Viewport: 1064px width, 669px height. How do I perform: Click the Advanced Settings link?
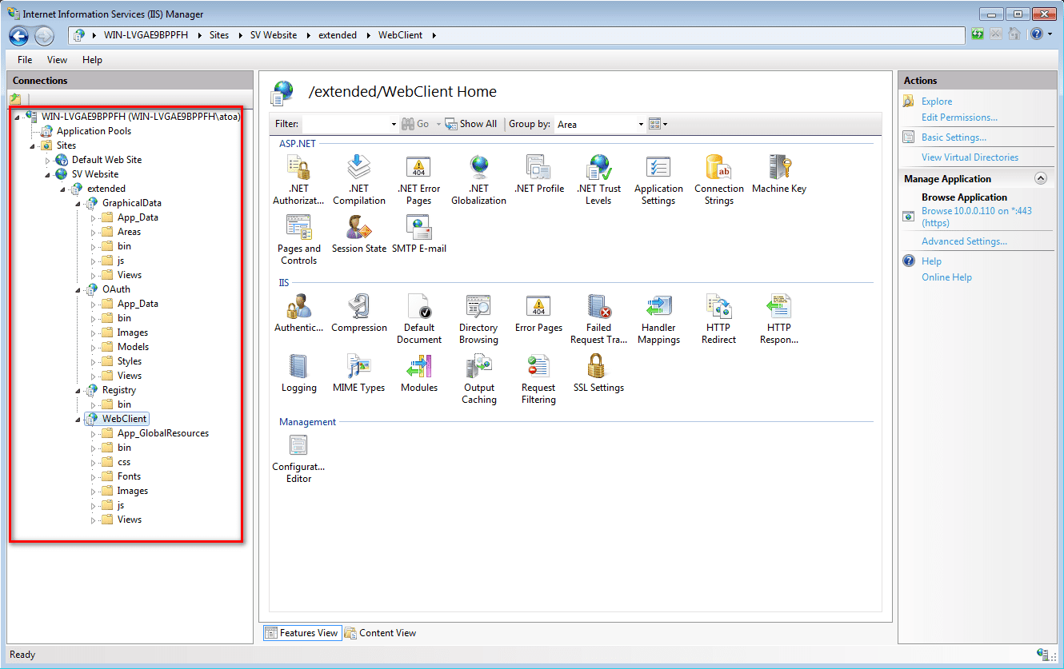point(964,241)
